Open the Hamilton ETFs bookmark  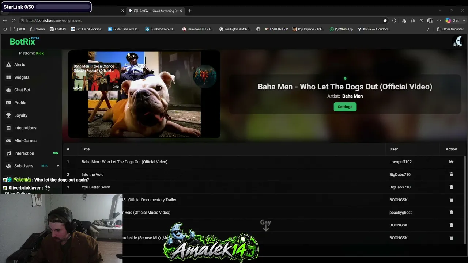(197, 29)
